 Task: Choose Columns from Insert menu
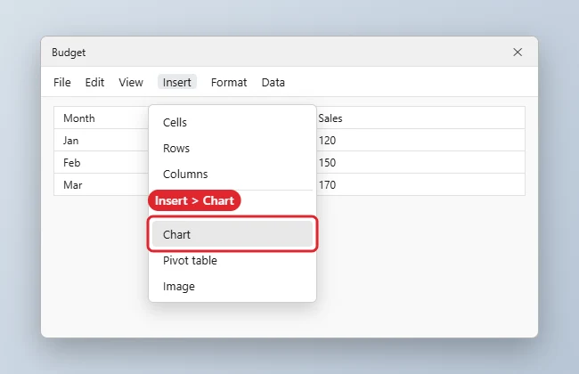point(232,174)
